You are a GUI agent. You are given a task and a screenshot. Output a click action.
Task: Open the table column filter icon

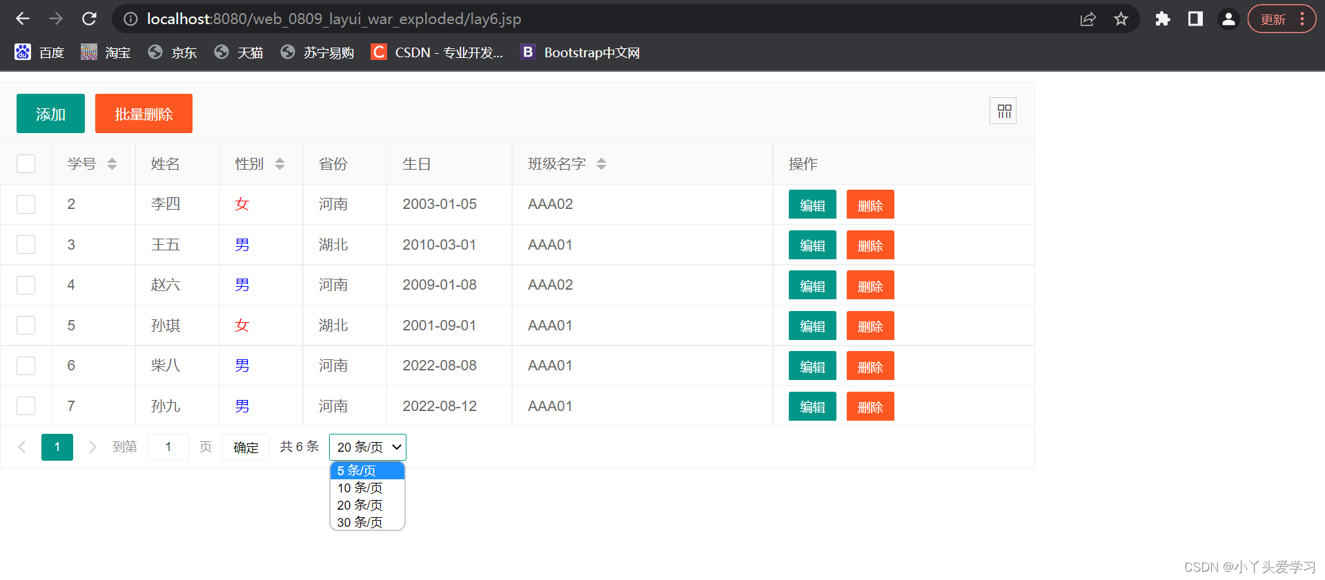(x=1003, y=111)
